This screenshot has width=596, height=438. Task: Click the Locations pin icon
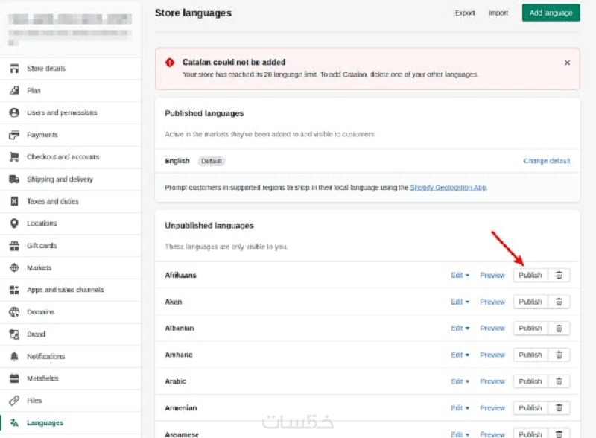coord(13,223)
